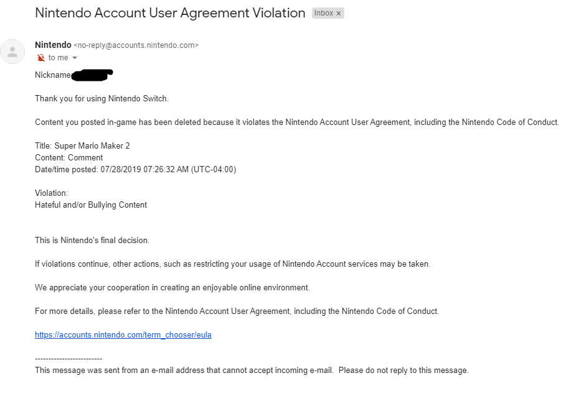Click 'Thank you for using Nintendo Switch.' line
579x401 pixels.
click(102, 98)
